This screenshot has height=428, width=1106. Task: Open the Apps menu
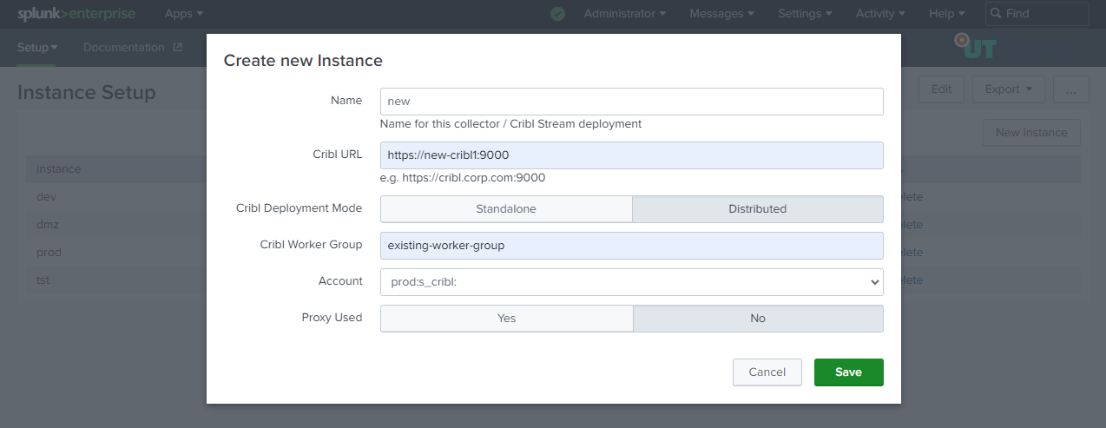click(x=184, y=14)
